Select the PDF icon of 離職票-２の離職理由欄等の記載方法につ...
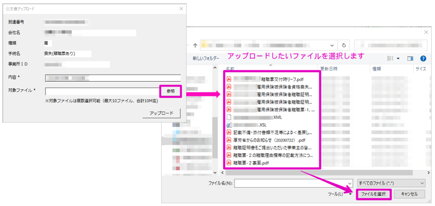Image resolution: width=435 pixels, height=206 pixels. [229, 155]
